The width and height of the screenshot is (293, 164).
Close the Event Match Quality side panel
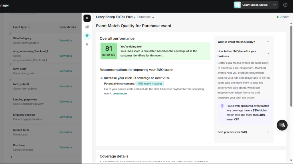87,18
